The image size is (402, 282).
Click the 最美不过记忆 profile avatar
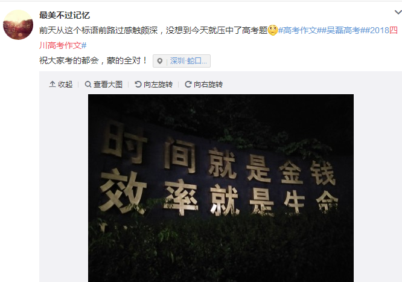pos(18,25)
